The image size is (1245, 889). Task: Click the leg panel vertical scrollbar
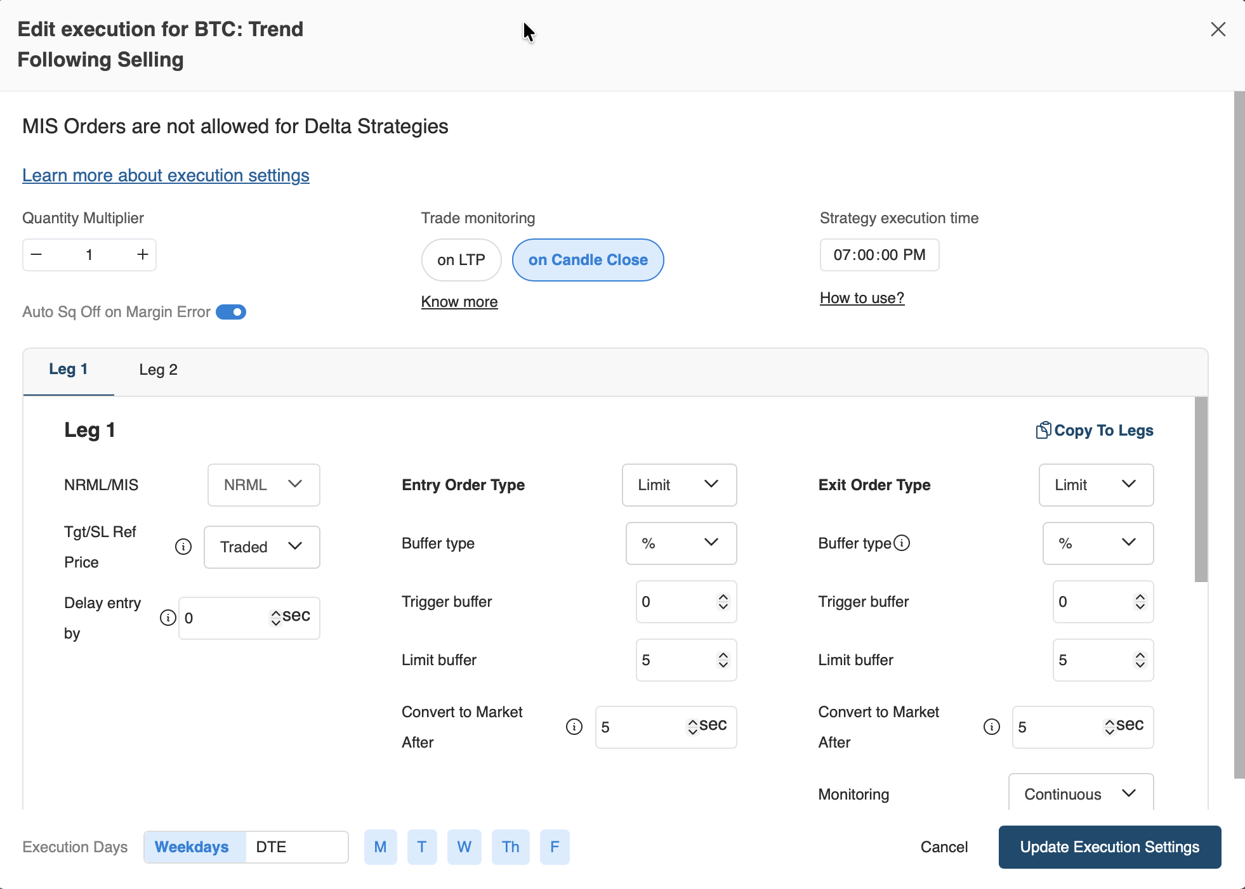click(x=1201, y=490)
